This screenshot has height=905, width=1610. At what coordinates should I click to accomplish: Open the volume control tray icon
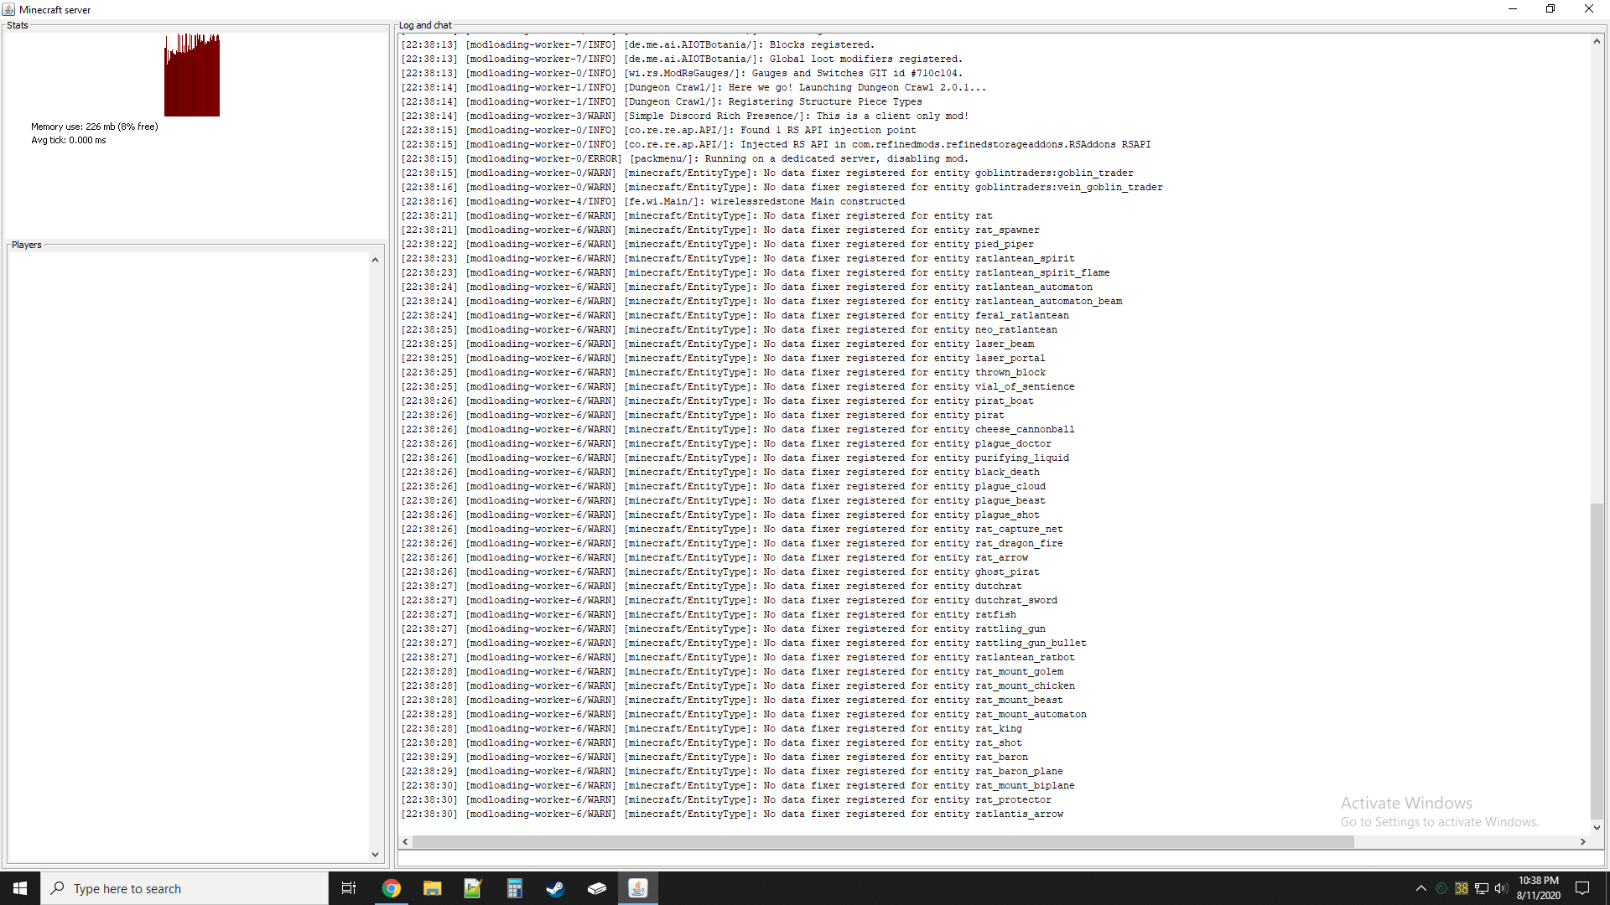(x=1501, y=888)
